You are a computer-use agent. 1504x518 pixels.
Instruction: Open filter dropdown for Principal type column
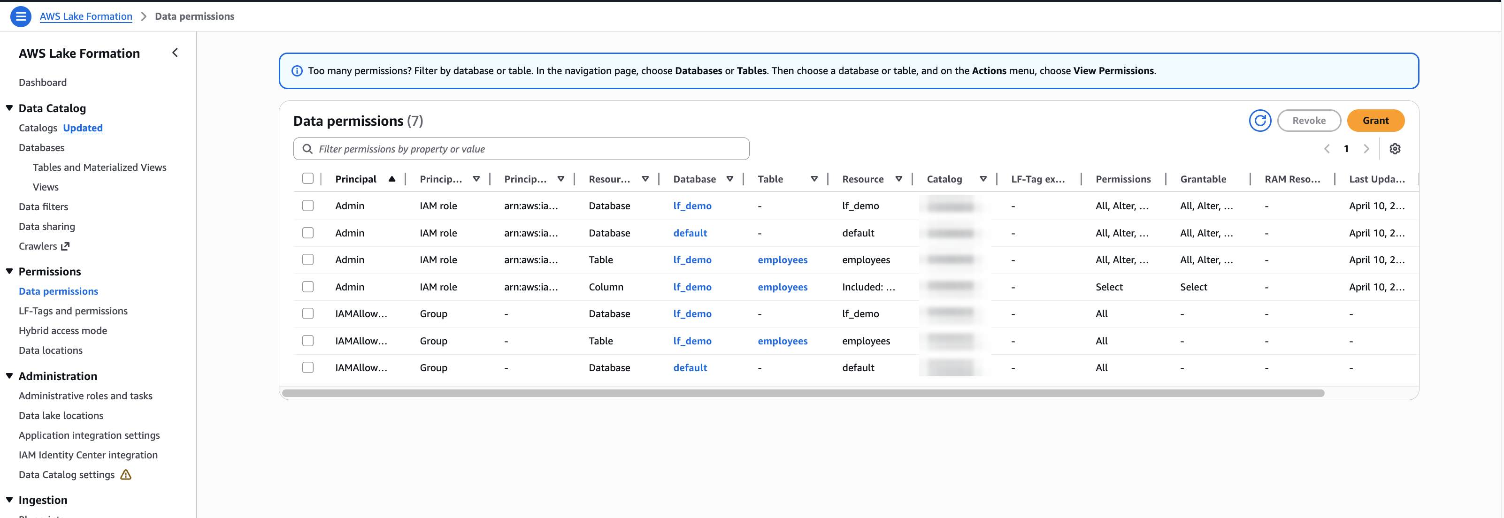point(476,179)
